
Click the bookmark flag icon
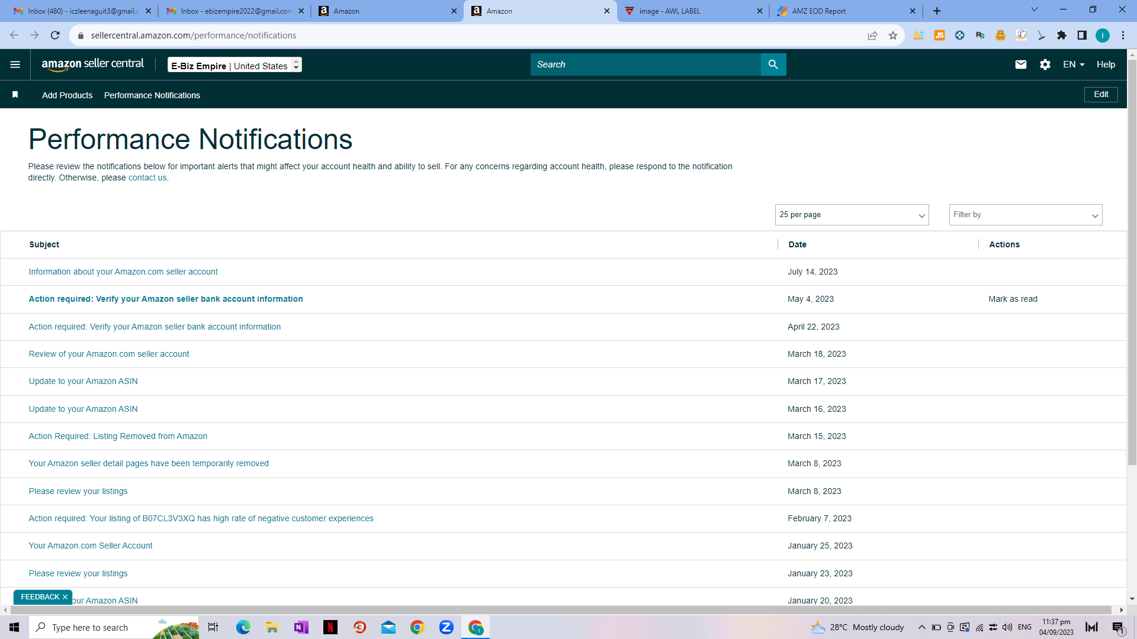(x=15, y=95)
